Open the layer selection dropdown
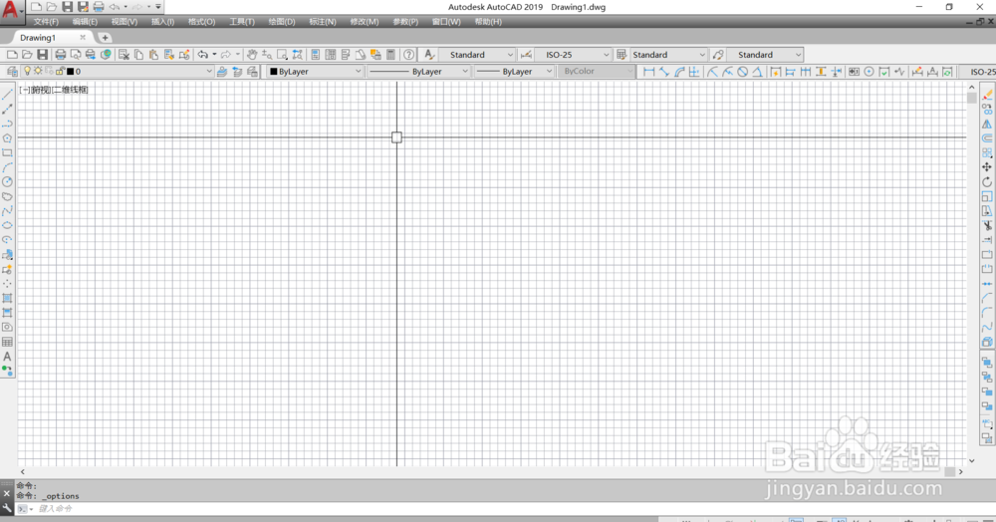Image resolution: width=996 pixels, height=522 pixels. (208, 72)
